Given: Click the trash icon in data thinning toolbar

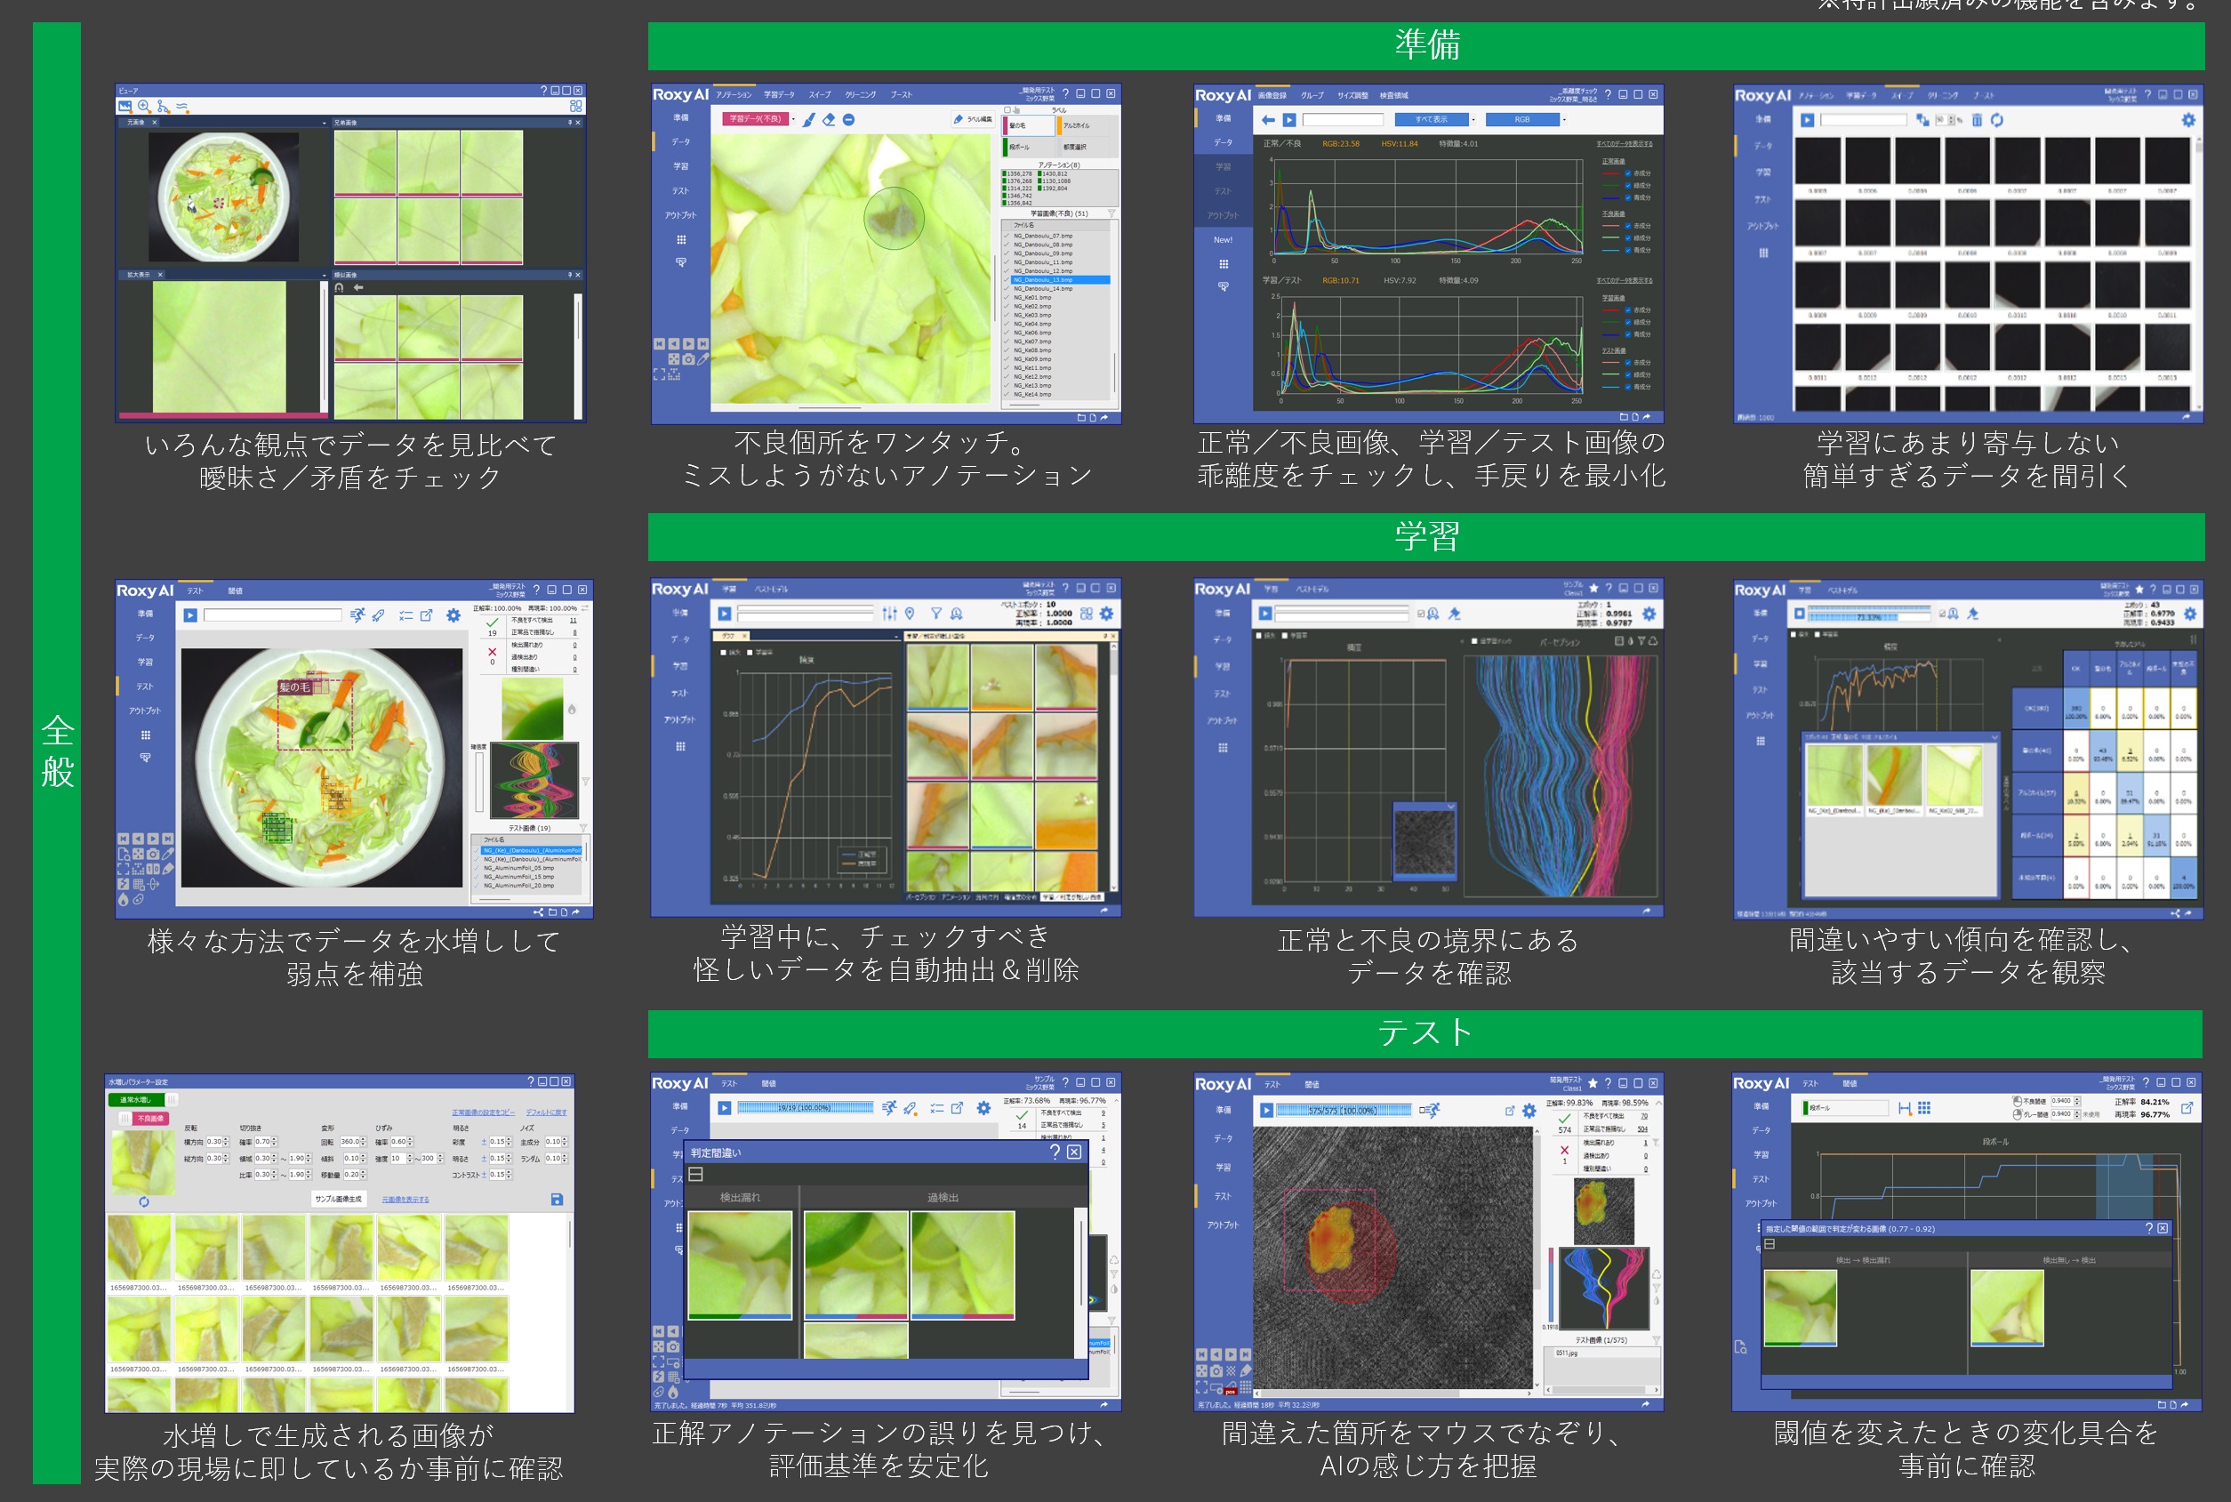Looking at the screenshot, I should click(x=1976, y=120).
